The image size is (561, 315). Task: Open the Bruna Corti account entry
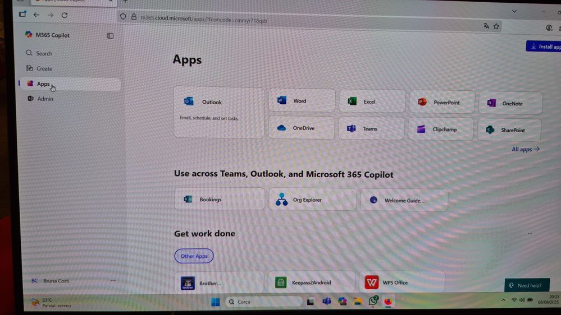(x=51, y=281)
